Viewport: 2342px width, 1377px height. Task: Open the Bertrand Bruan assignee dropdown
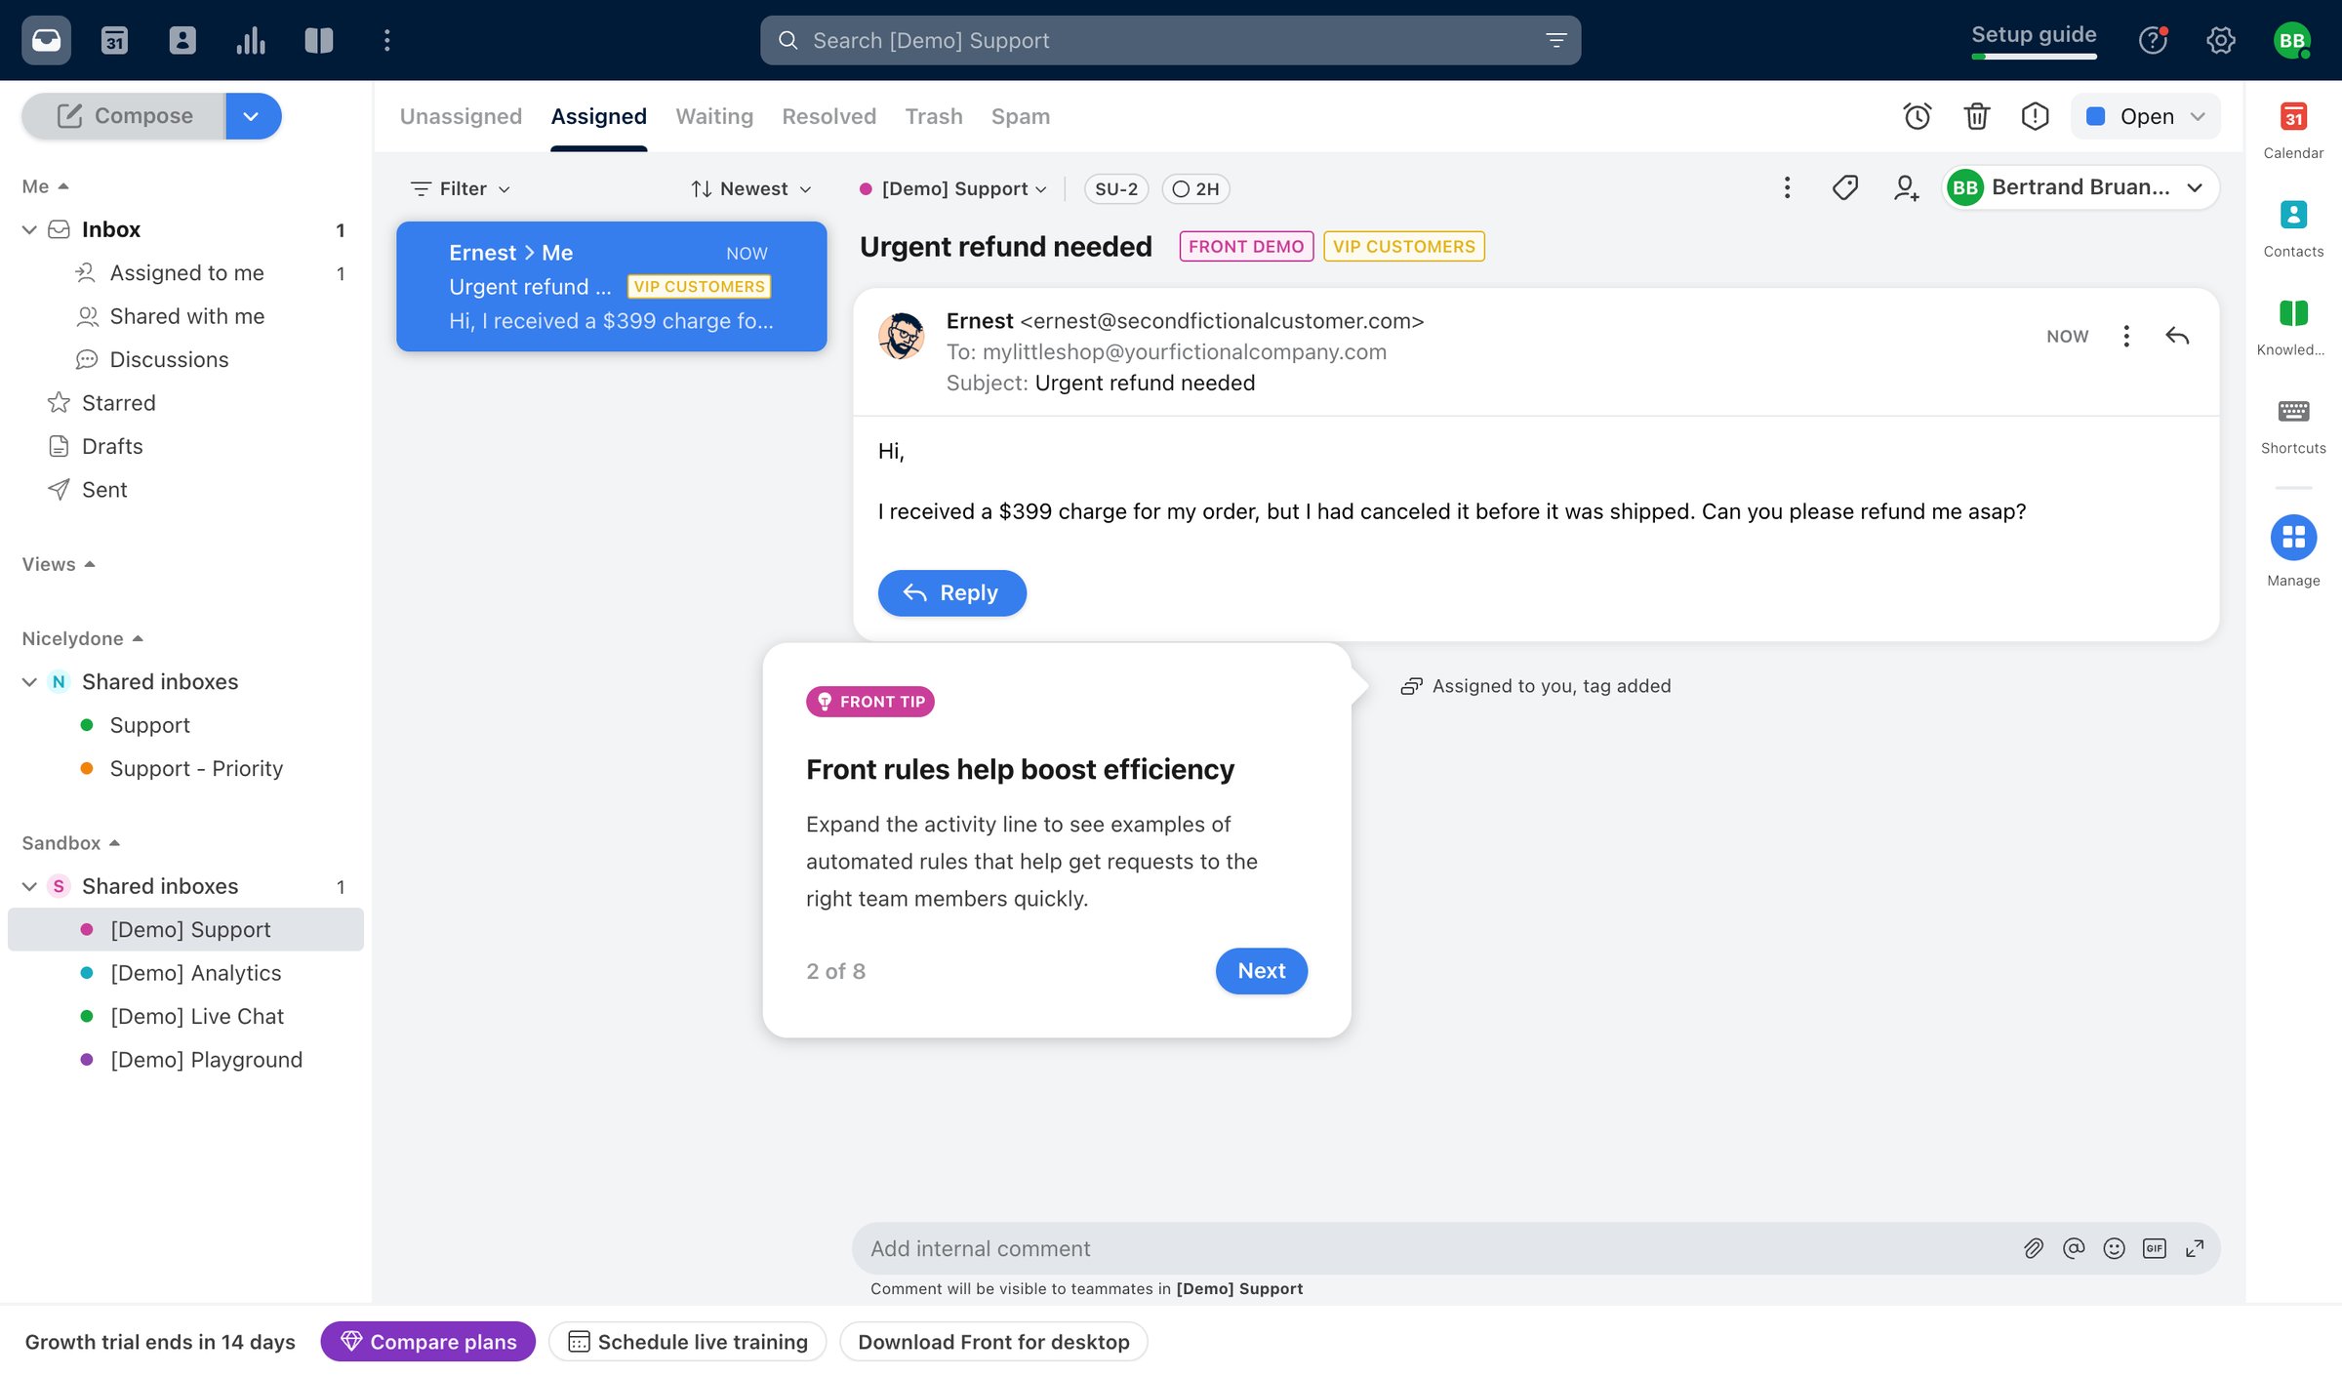[x=2080, y=187]
